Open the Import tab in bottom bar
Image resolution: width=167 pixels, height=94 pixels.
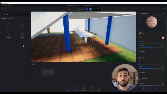tap(68, 89)
